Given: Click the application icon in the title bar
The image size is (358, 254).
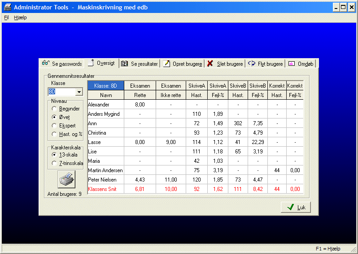Looking at the screenshot, I should [8, 8].
